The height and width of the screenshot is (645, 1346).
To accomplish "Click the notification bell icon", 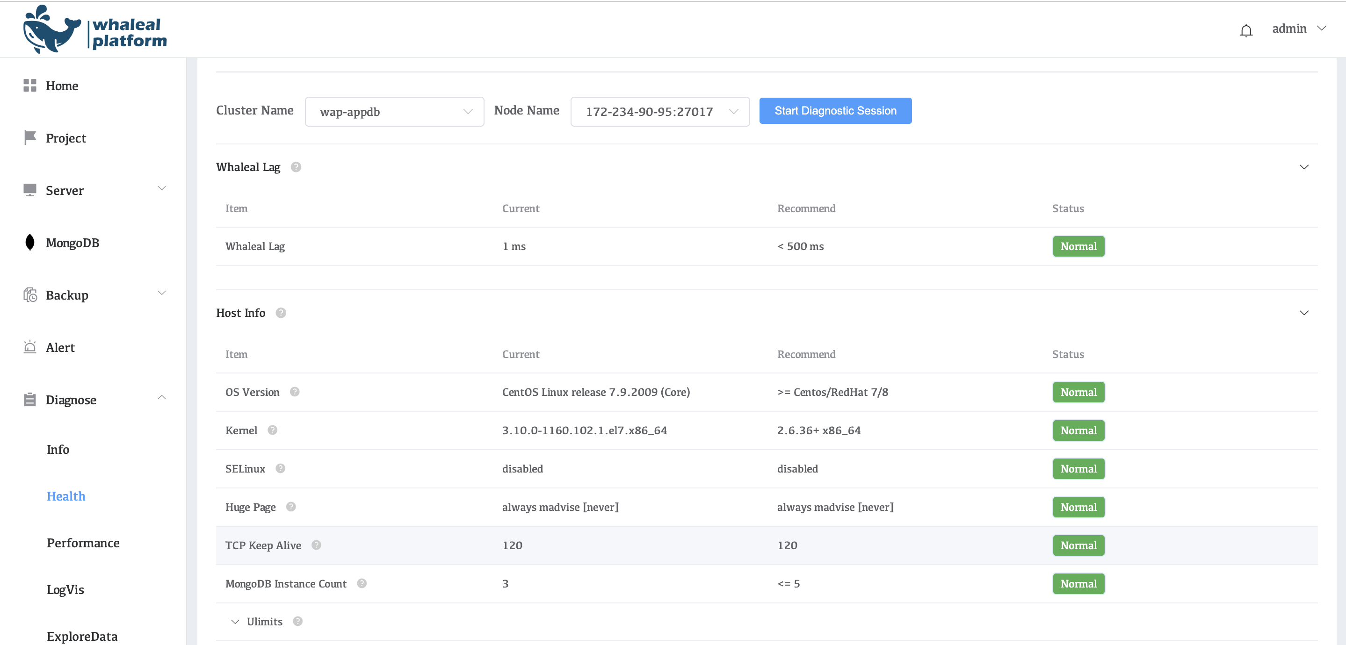I will 1245,30.
